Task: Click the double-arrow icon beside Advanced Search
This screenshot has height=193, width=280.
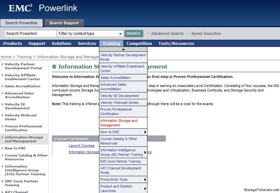Action: coord(149,34)
